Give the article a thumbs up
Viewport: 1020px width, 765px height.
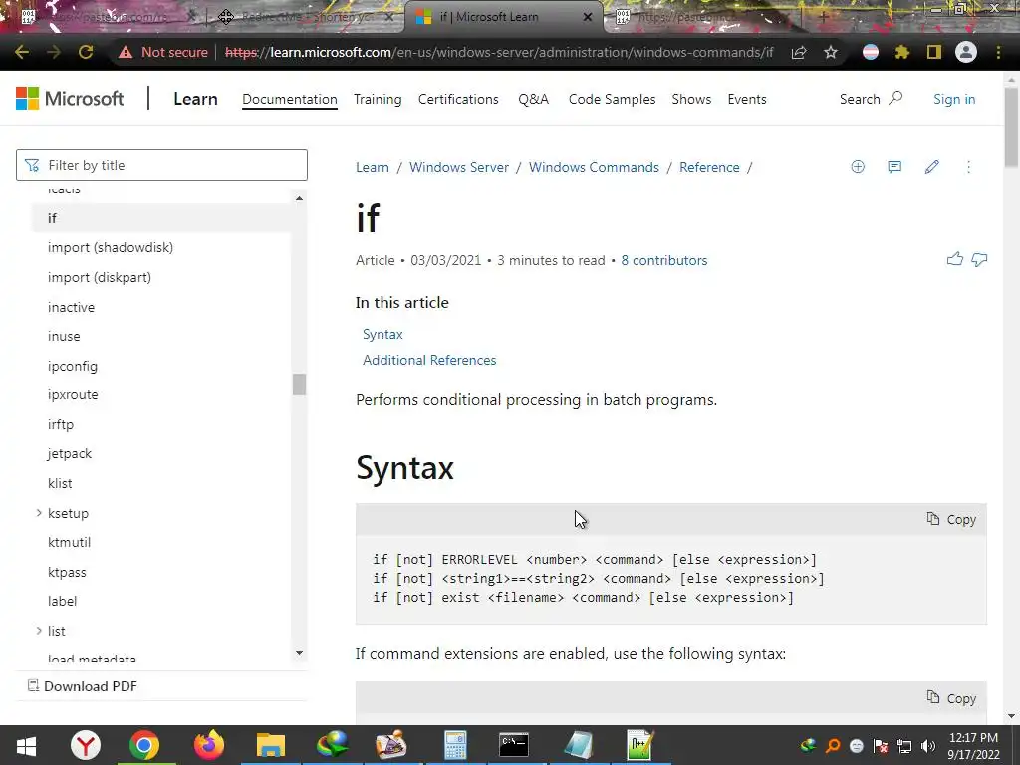[x=955, y=260]
